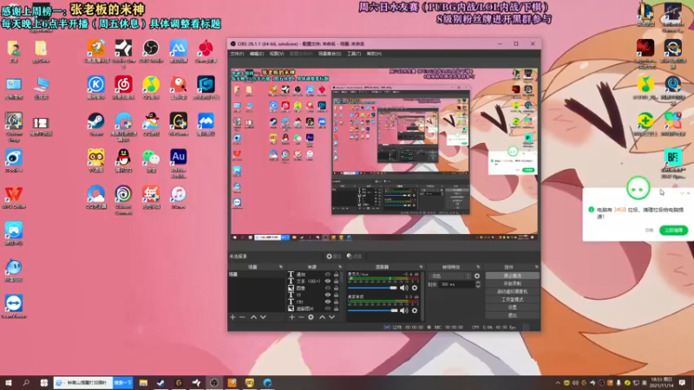
Task: Open the NetEase Cloud Music red icon
Action: pos(123,88)
